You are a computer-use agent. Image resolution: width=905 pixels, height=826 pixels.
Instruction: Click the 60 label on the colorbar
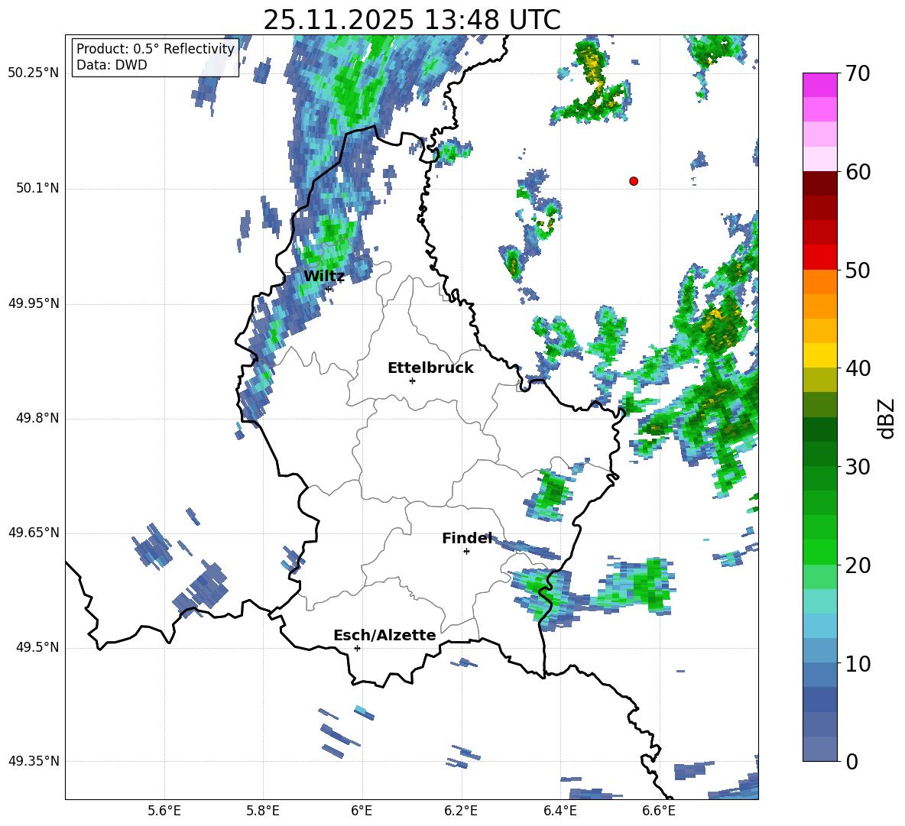coord(858,172)
